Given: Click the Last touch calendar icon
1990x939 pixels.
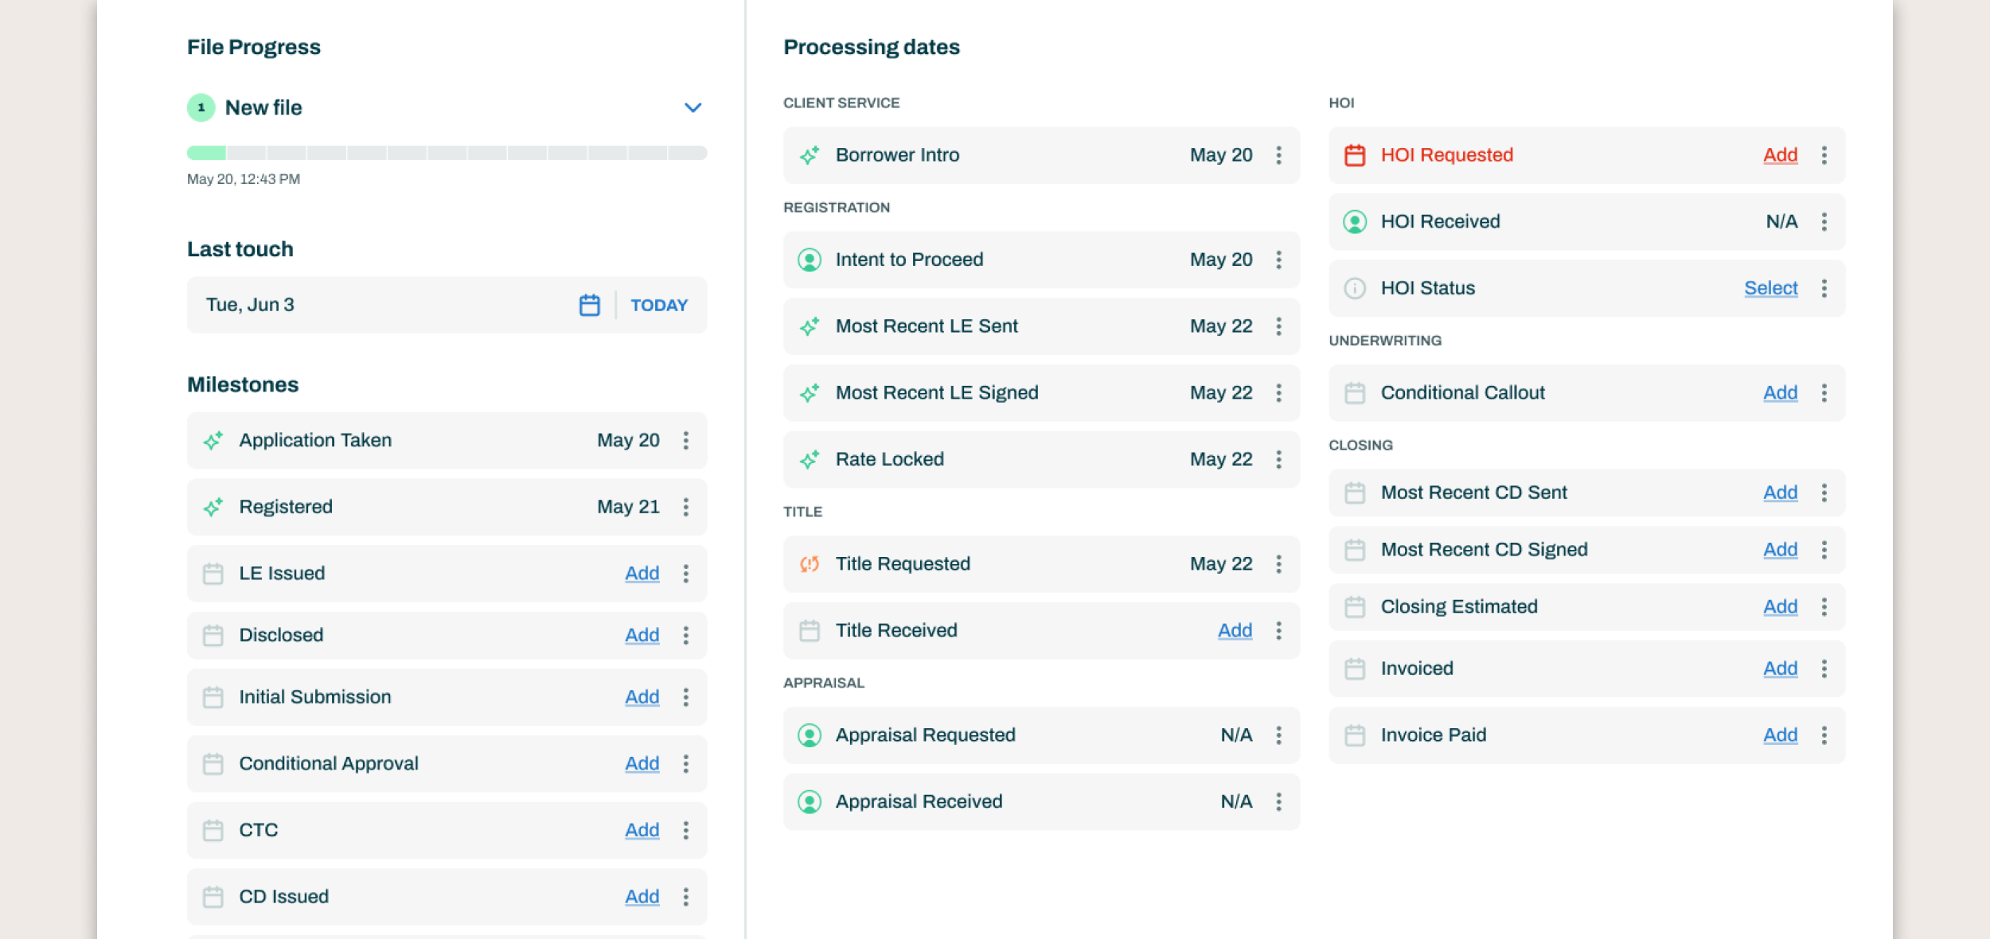Looking at the screenshot, I should point(589,305).
